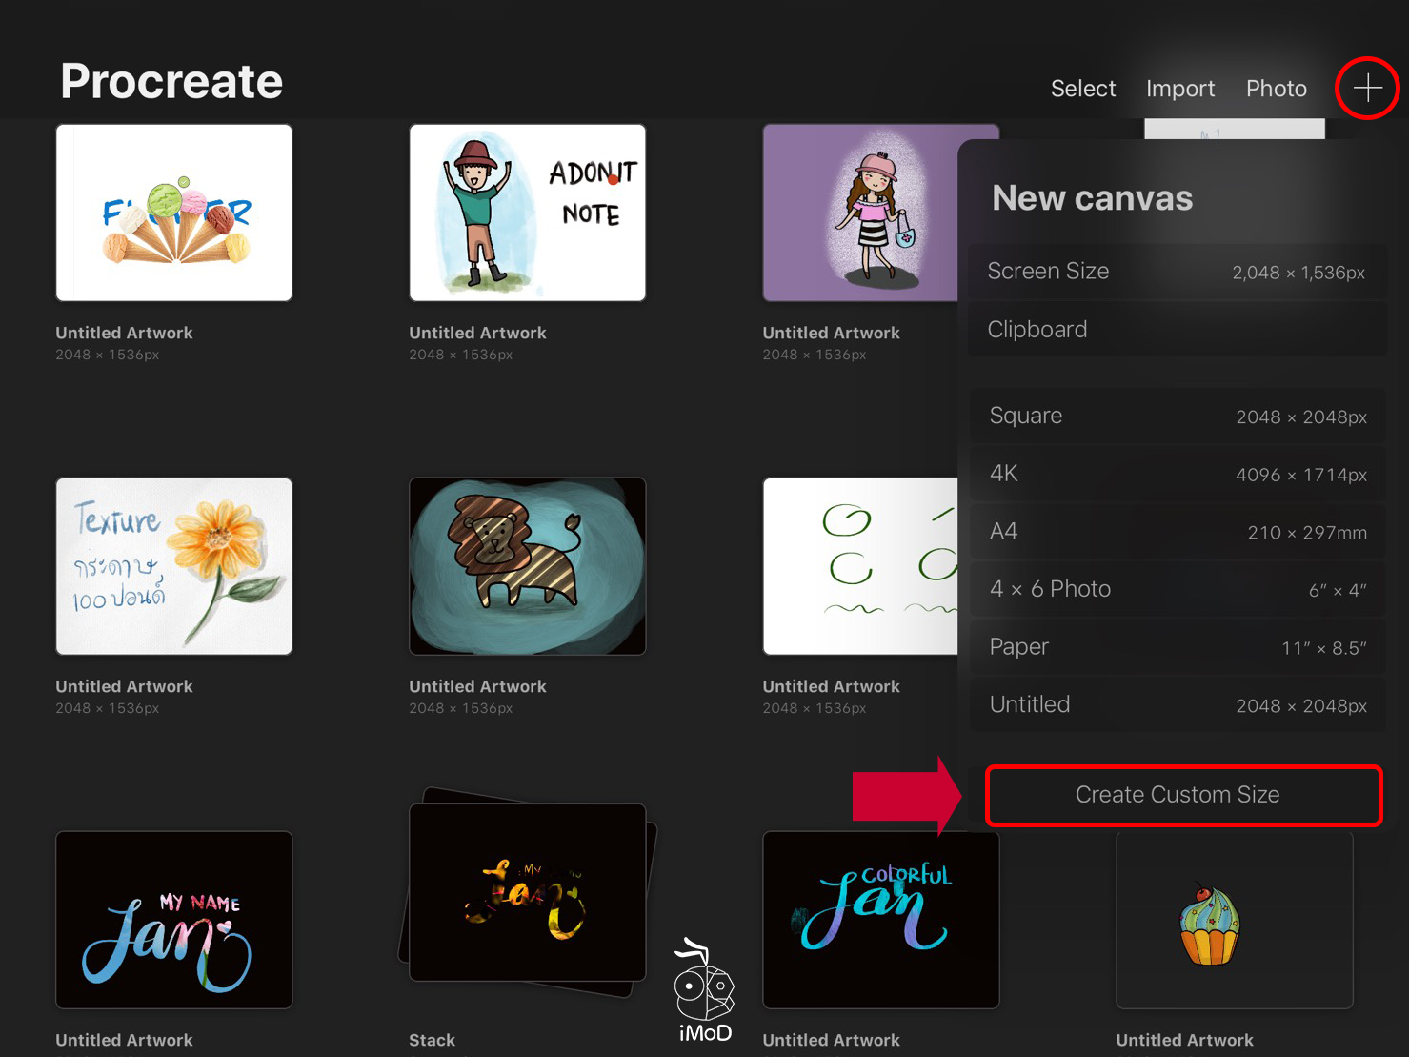Open the lion drawing artwork
Screen dimensions: 1409x1057
point(527,566)
